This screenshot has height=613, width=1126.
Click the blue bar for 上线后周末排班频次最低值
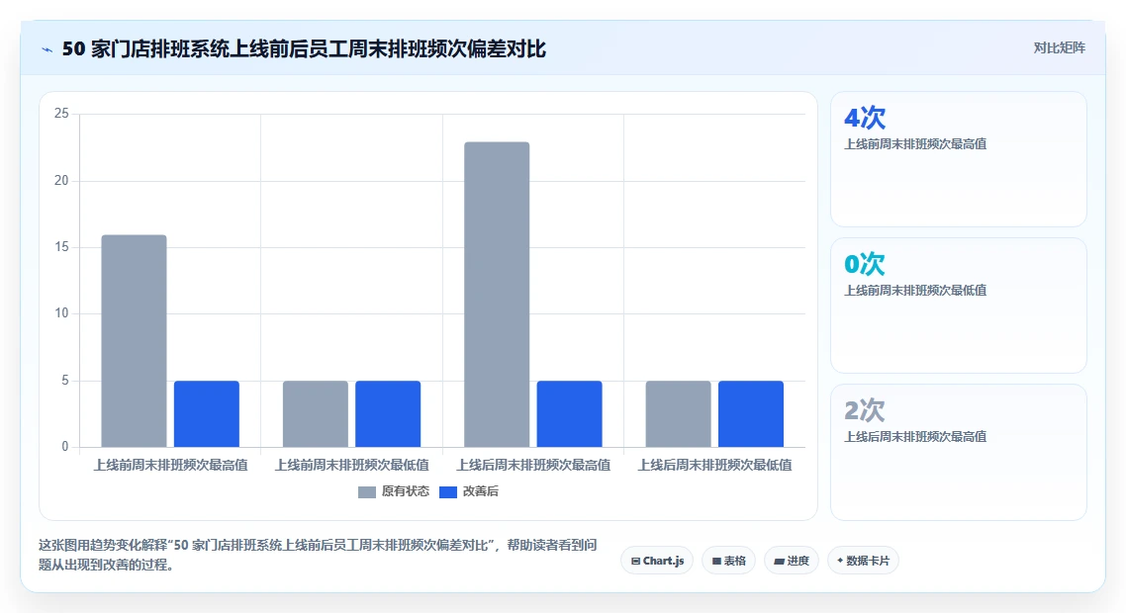[x=751, y=414]
